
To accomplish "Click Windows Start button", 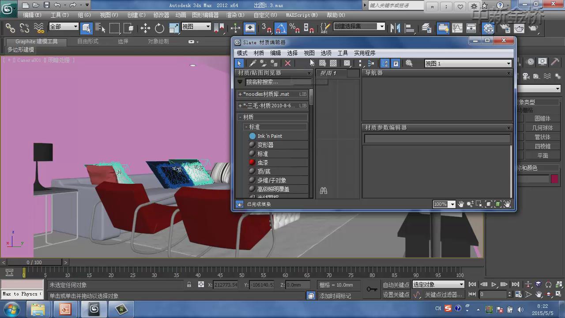I will click(11, 309).
